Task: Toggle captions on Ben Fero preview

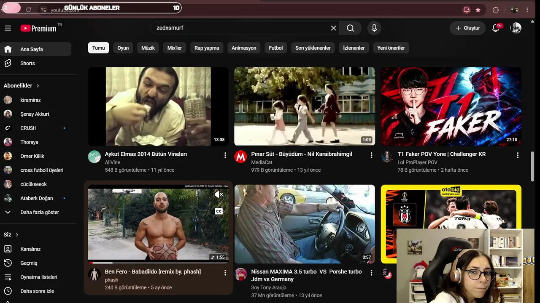Action: click(219, 211)
